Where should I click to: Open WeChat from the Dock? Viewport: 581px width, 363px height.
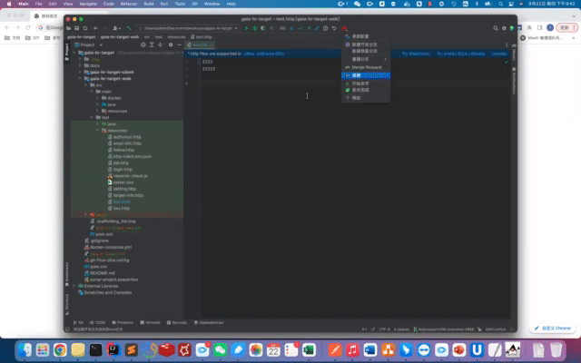[220, 349]
